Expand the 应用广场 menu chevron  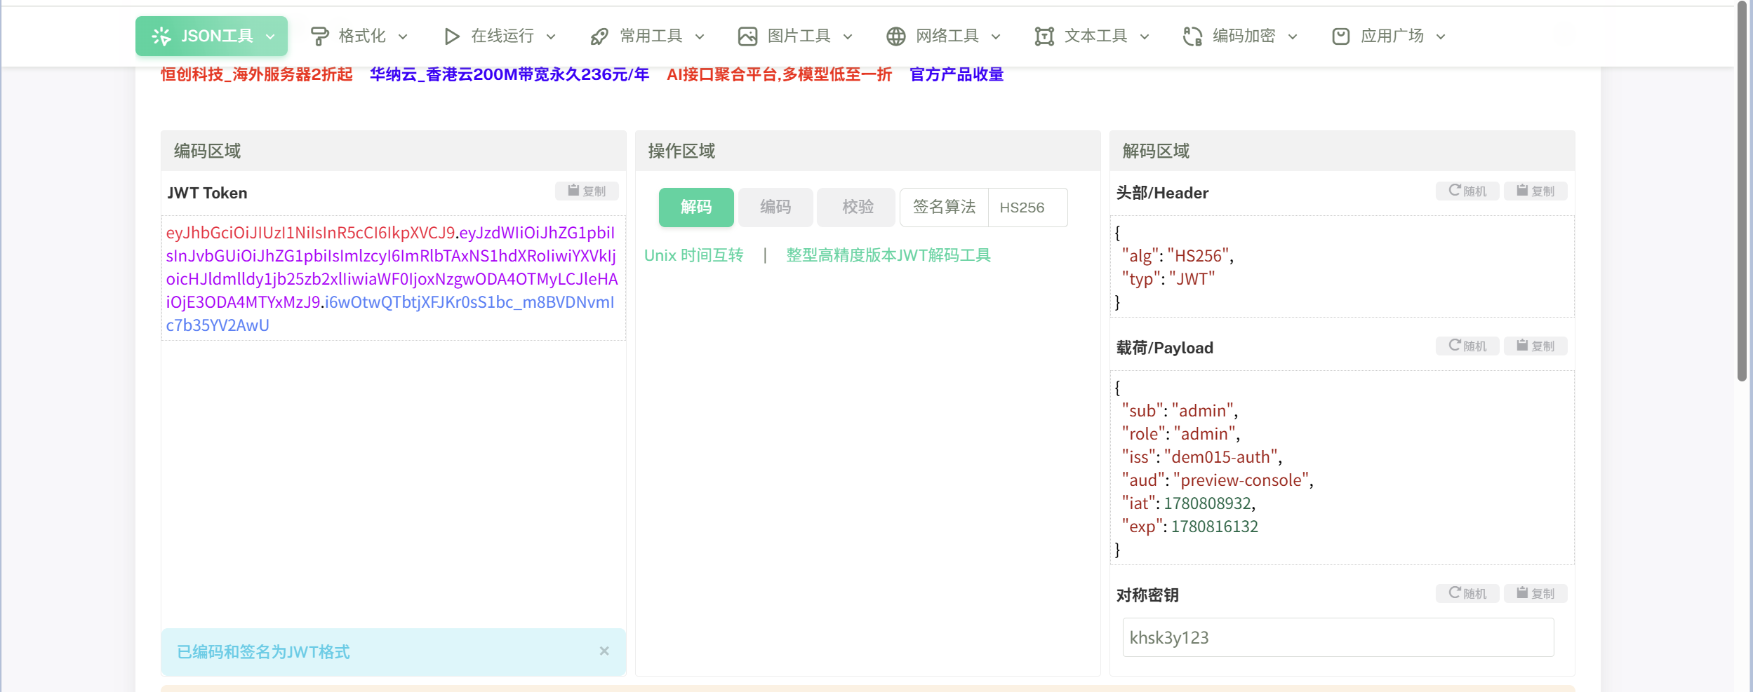[x=1441, y=37]
